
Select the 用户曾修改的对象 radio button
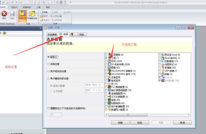[49, 79]
